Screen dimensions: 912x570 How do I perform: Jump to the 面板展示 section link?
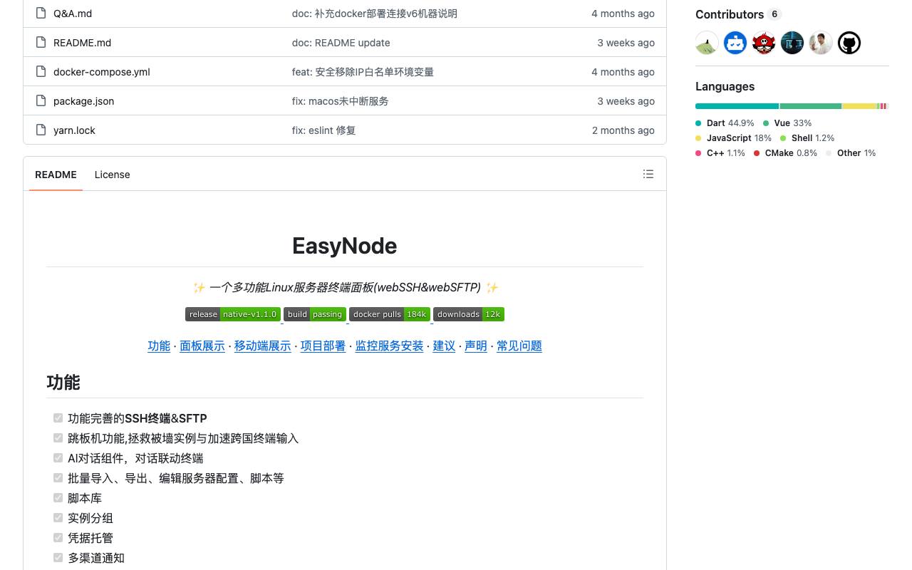pyautogui.click(x=202, y=346)
